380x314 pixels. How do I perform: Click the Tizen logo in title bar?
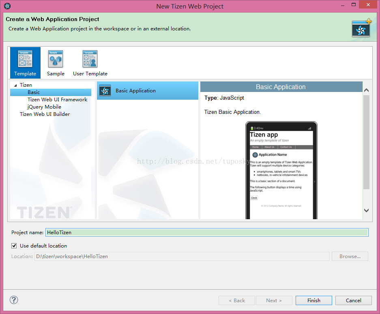(x=7, y=6)
